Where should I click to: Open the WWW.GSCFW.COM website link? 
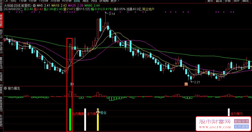215,127
